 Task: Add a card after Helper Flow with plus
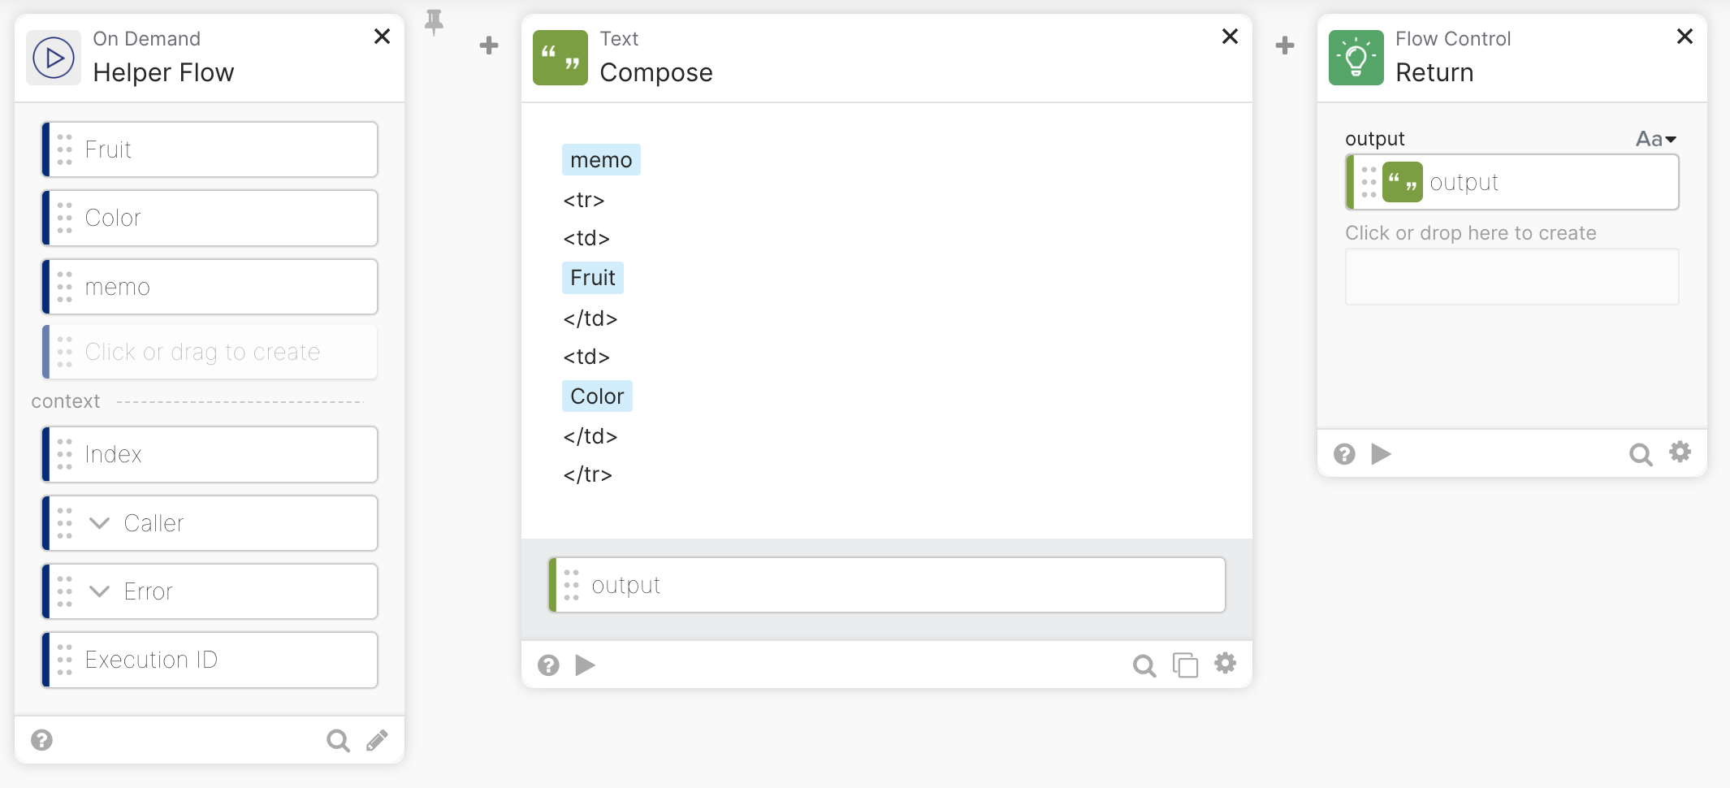[x=489, y=45]
